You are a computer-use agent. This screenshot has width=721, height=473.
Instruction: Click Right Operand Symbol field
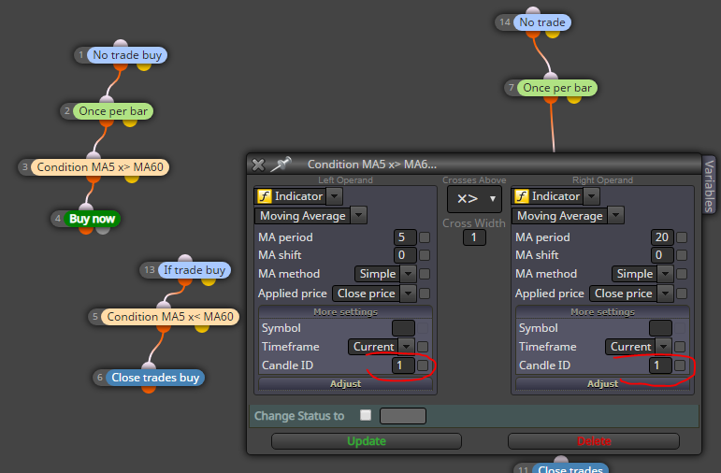(660, 328)
